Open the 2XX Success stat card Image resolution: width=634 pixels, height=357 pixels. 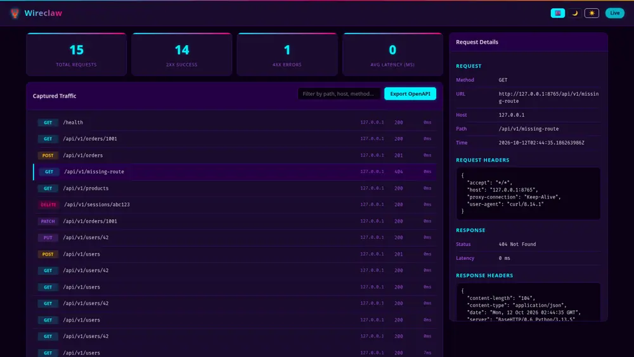point(181,55)
